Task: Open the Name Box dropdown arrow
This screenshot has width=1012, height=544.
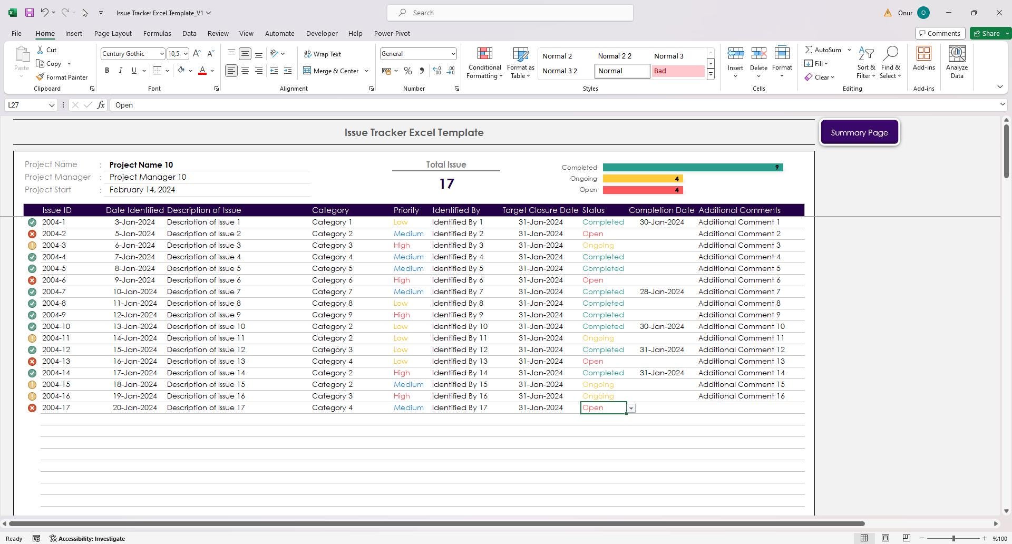Action: pos(52,105)
